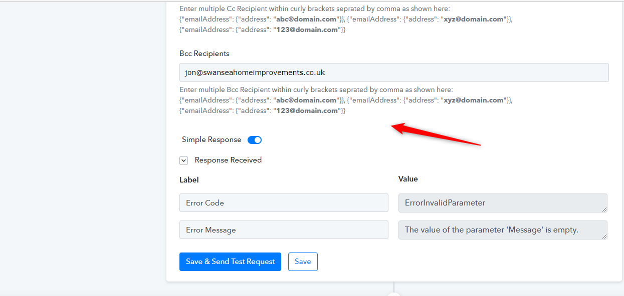This screenshot has height=296, width=624.
Task: Grab resize handle of Error Message value box
Action: (x=604, y=236)
